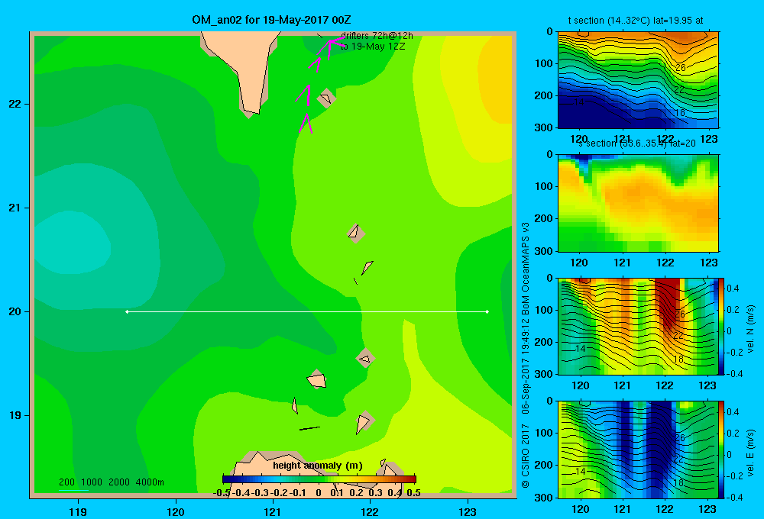Screen dimensions: 764x519
Task: Click the 'to 19-May 12Z' label
Action: (373, 47)
